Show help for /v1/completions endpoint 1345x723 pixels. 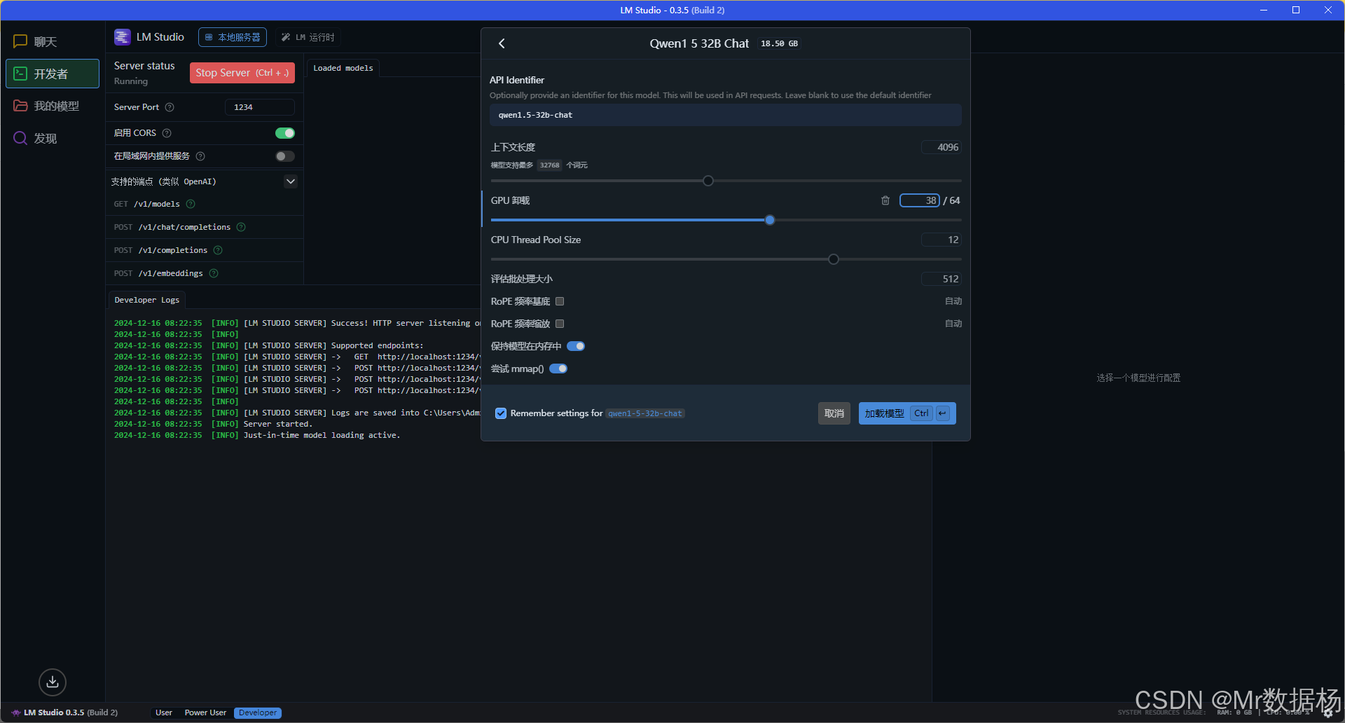click(218, 250)
